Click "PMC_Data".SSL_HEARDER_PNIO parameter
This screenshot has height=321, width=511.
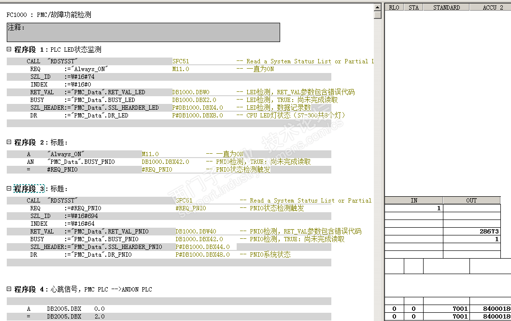(116, 247)
